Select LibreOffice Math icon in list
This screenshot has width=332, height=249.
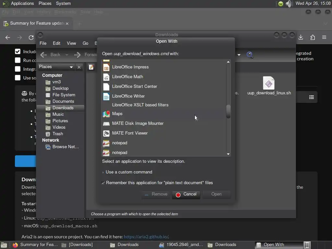click(x=106, y=77)
